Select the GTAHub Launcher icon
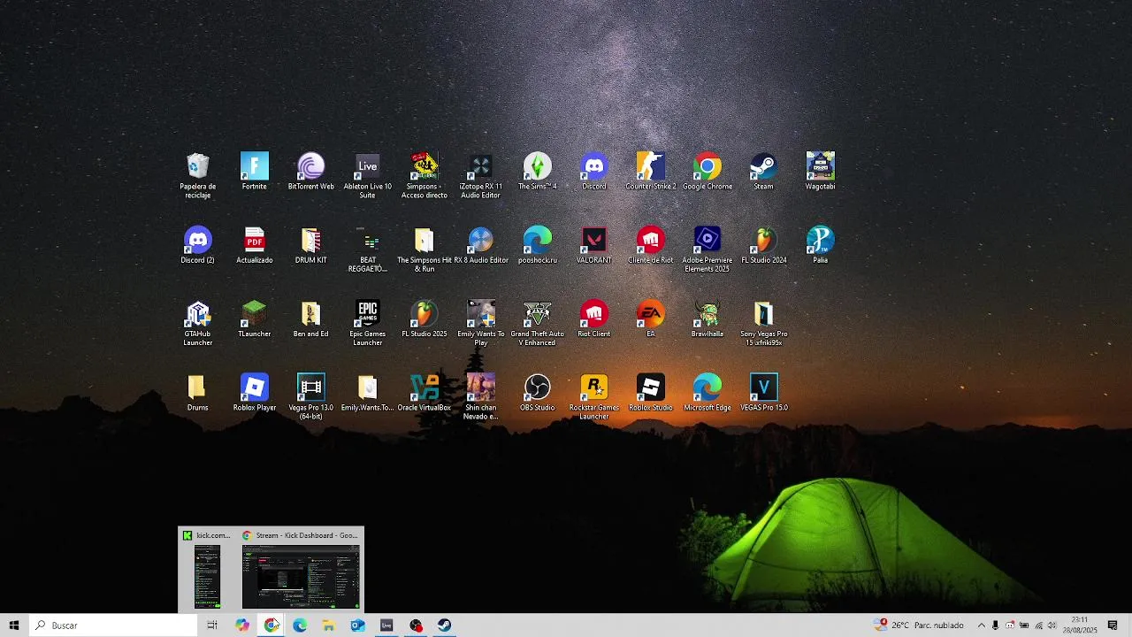Image resolution: width=1132 pixels, height=637 pixels. coord(198,323)
